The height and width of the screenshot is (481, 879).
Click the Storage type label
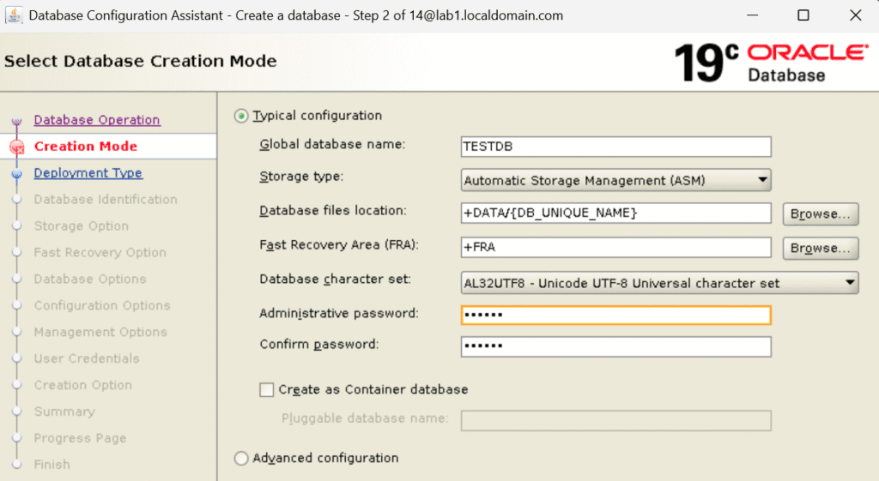tap(301, 177)
